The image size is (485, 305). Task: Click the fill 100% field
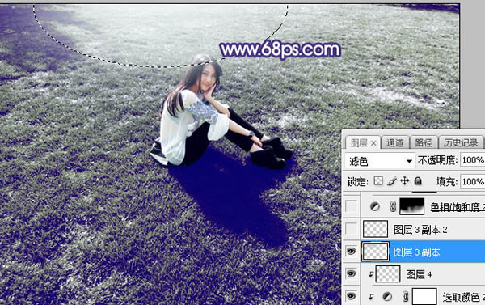click(x=472, y=181)
